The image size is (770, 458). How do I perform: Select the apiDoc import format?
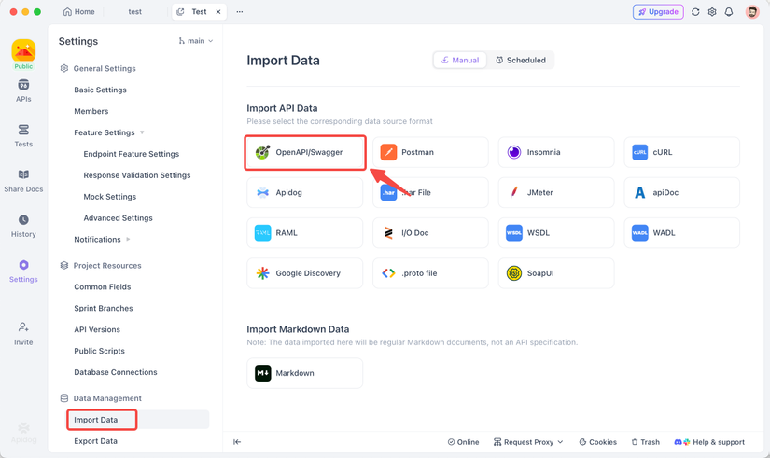point(682,192)
